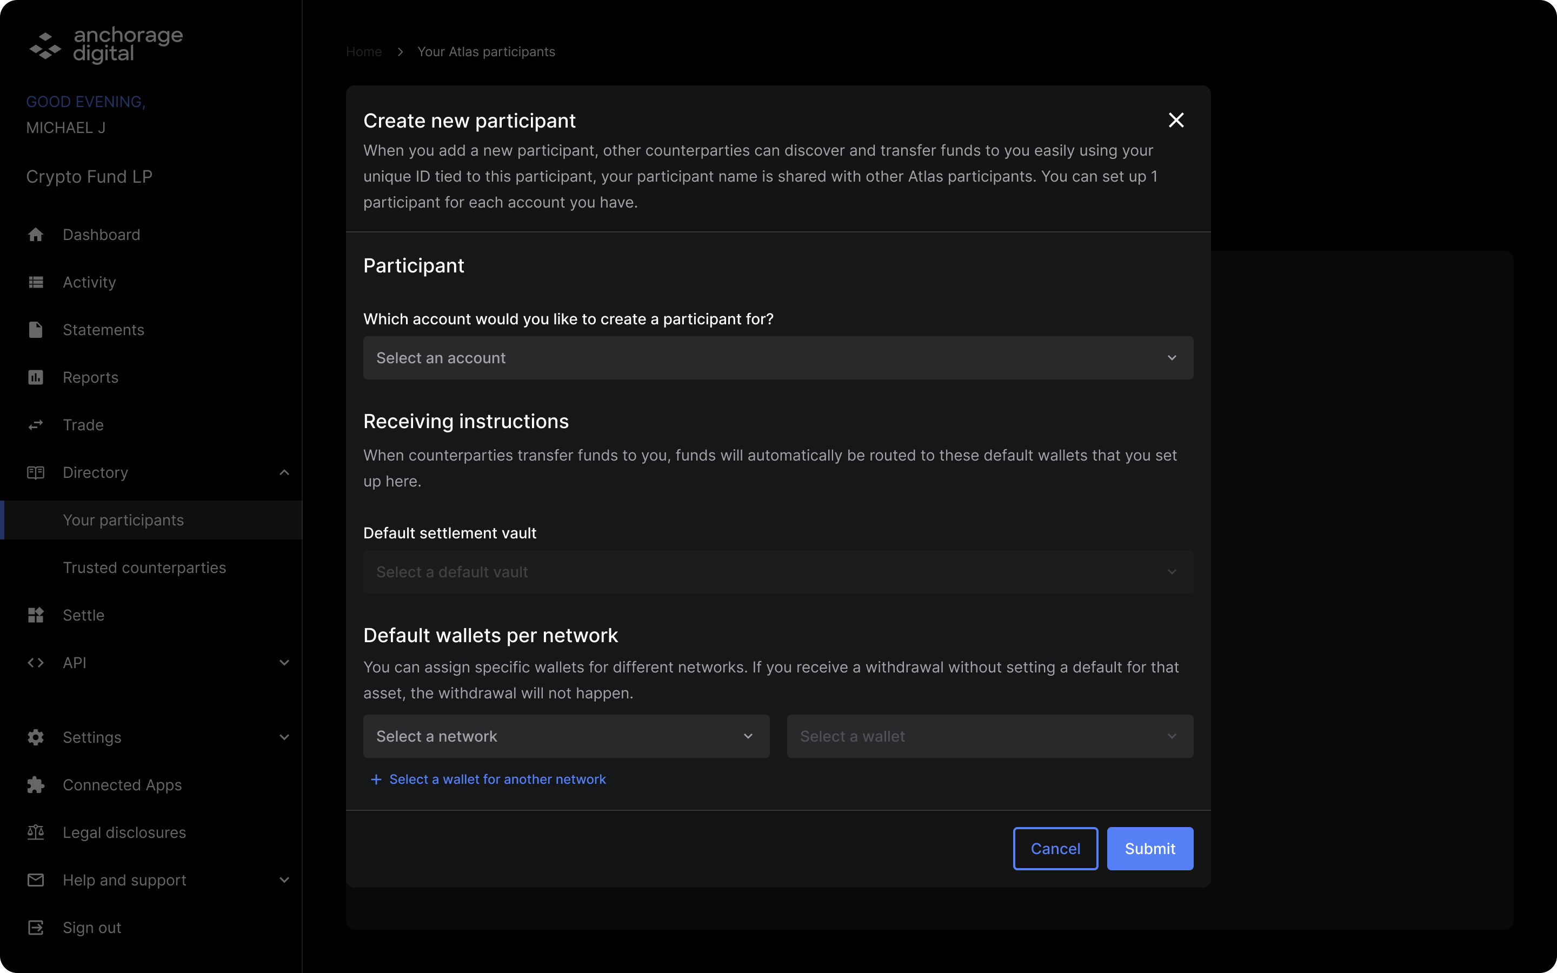Click the Legal disclosures scales icon
The image size is (1557, 973).
click(x=36, y=832)
